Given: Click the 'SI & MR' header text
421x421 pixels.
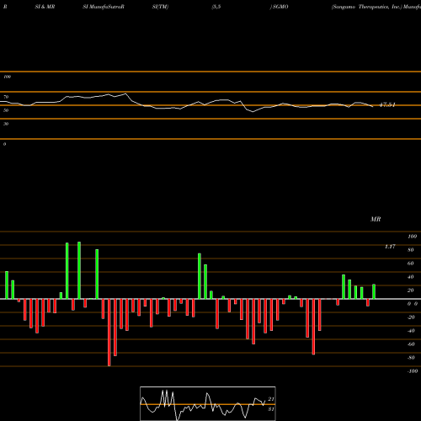Looking at the screenshot, I should pyautogui.click(x=45, y=7).
